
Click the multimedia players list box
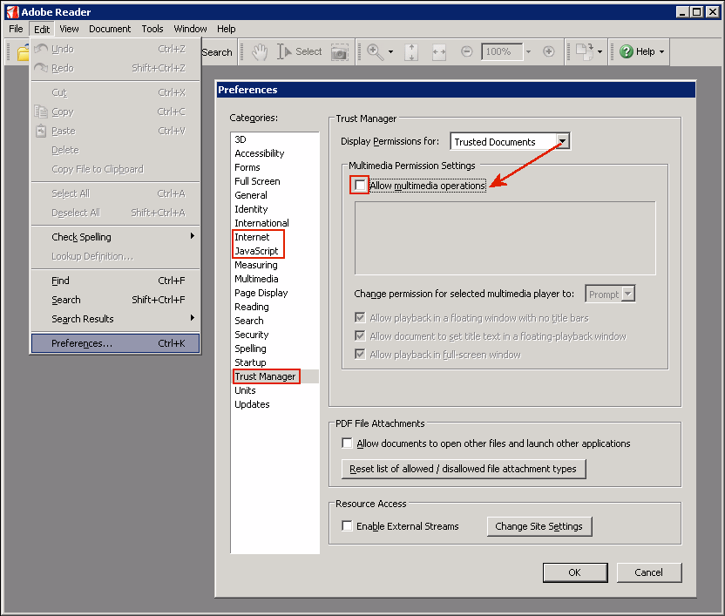505,238
